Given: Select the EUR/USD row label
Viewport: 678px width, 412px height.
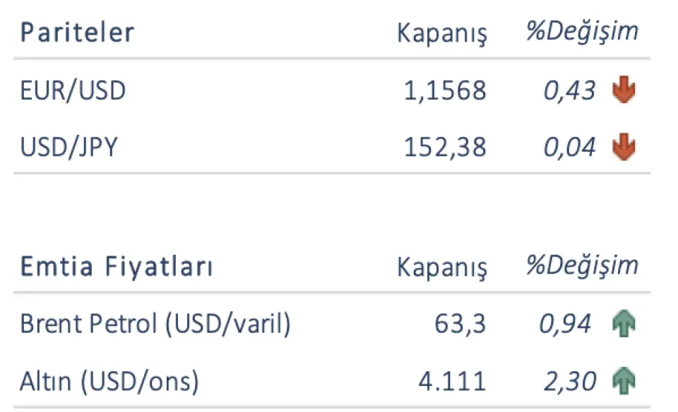Looking at the screenshot, I should (x=73, y=91).
